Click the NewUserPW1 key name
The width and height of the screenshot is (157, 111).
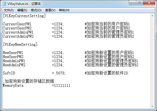13,53
